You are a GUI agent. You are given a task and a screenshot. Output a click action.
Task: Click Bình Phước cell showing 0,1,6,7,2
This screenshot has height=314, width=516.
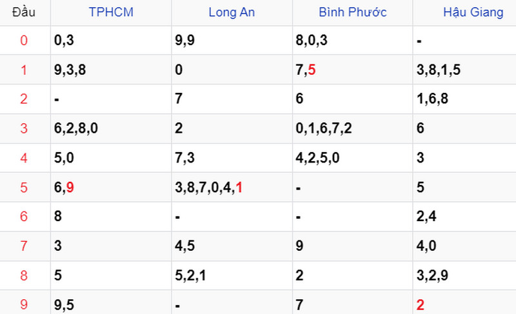[352, 128]
